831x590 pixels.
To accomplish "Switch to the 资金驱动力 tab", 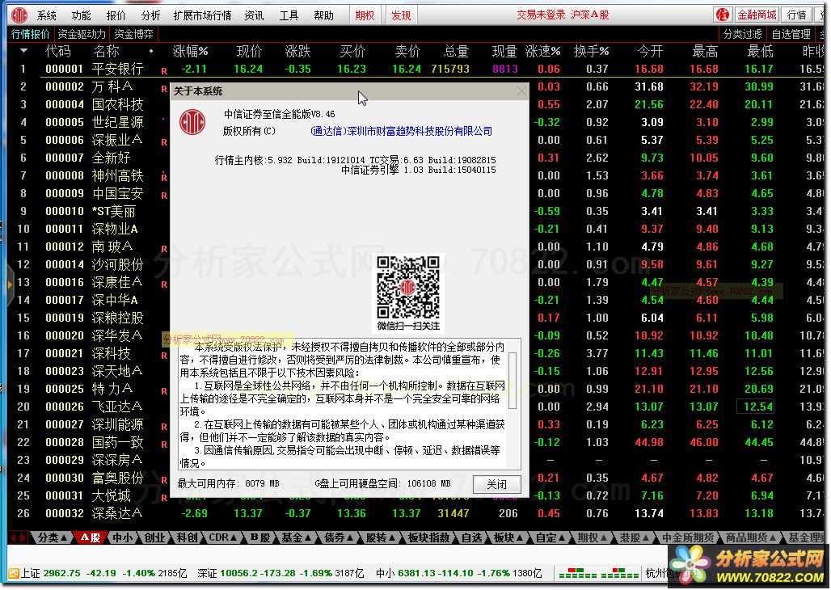I will pyautogui.click(x=81, y=35).
